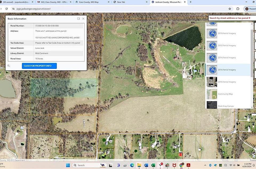Zoom to parcel using the magnifier icon
The height and width of the screenshot is (169, 256).
tap(9, 66)
